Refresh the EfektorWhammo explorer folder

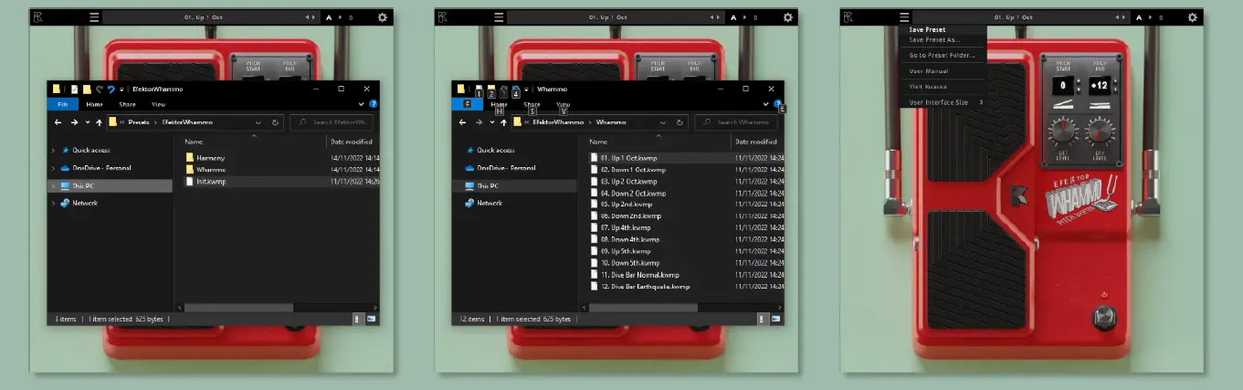[x=277, y=121]
